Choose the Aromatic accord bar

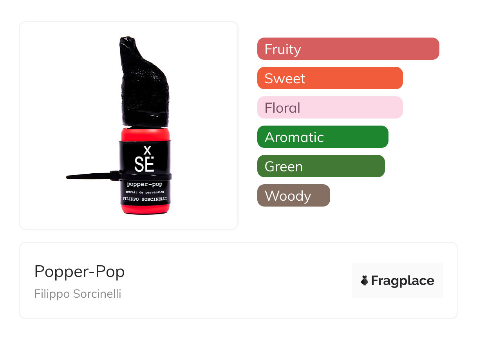click(x=323, y=137)
